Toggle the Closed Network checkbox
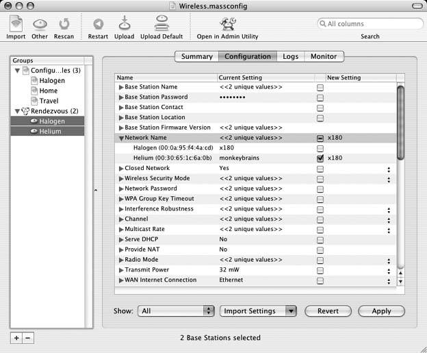The width and height of the screenshot is (427, 353). pyautogui.click(x=320, y=169)
